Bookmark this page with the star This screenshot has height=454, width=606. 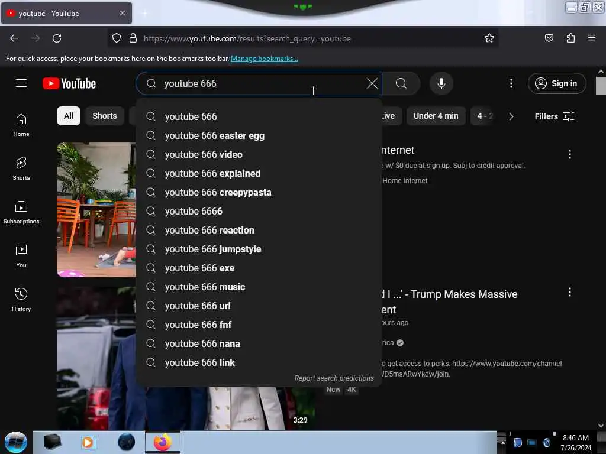[489, 38]
